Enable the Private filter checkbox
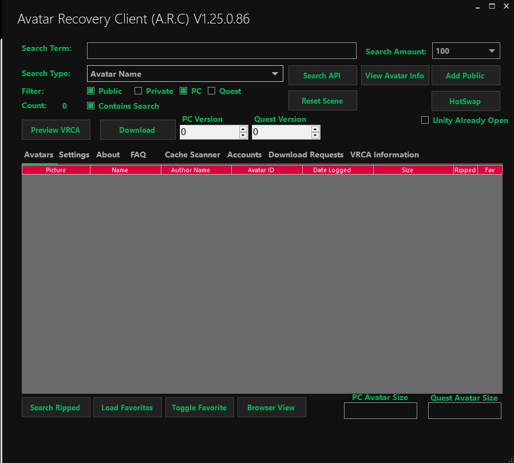 pos(138,91)
